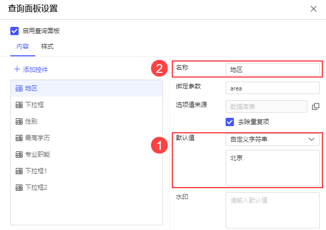Toggle 启用查询面板 checkbox
The height and width of the screenshot is (230, 326).
[x=14, y=30]
